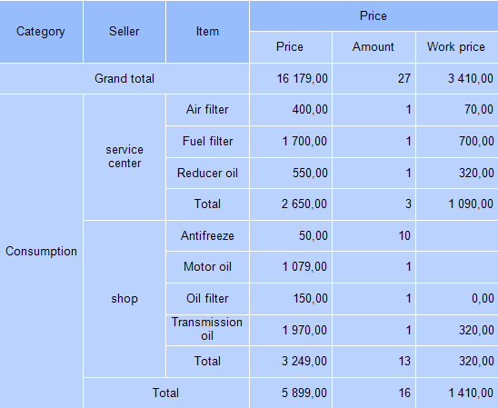The width and height of the screenshot is (498, 408).
Task: Select the Reducer oil item cell
Action: [x=207, y=173]
